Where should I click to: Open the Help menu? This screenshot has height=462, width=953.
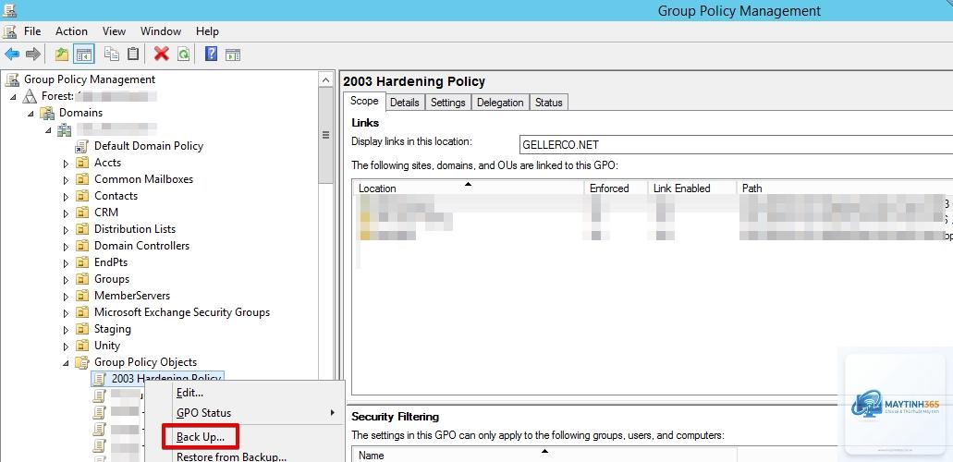coord(207,31)
